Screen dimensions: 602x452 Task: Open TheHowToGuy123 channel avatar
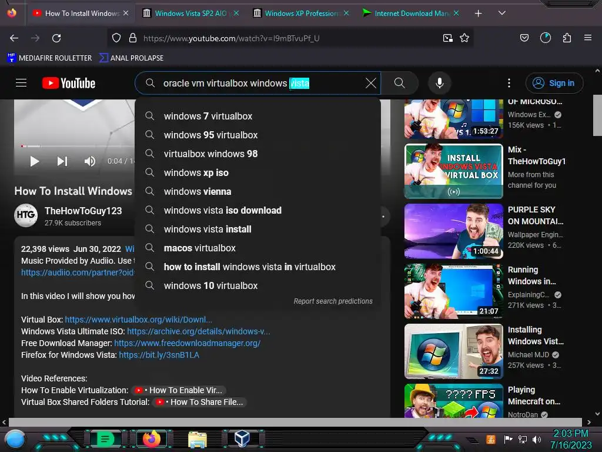pos(26,215)
